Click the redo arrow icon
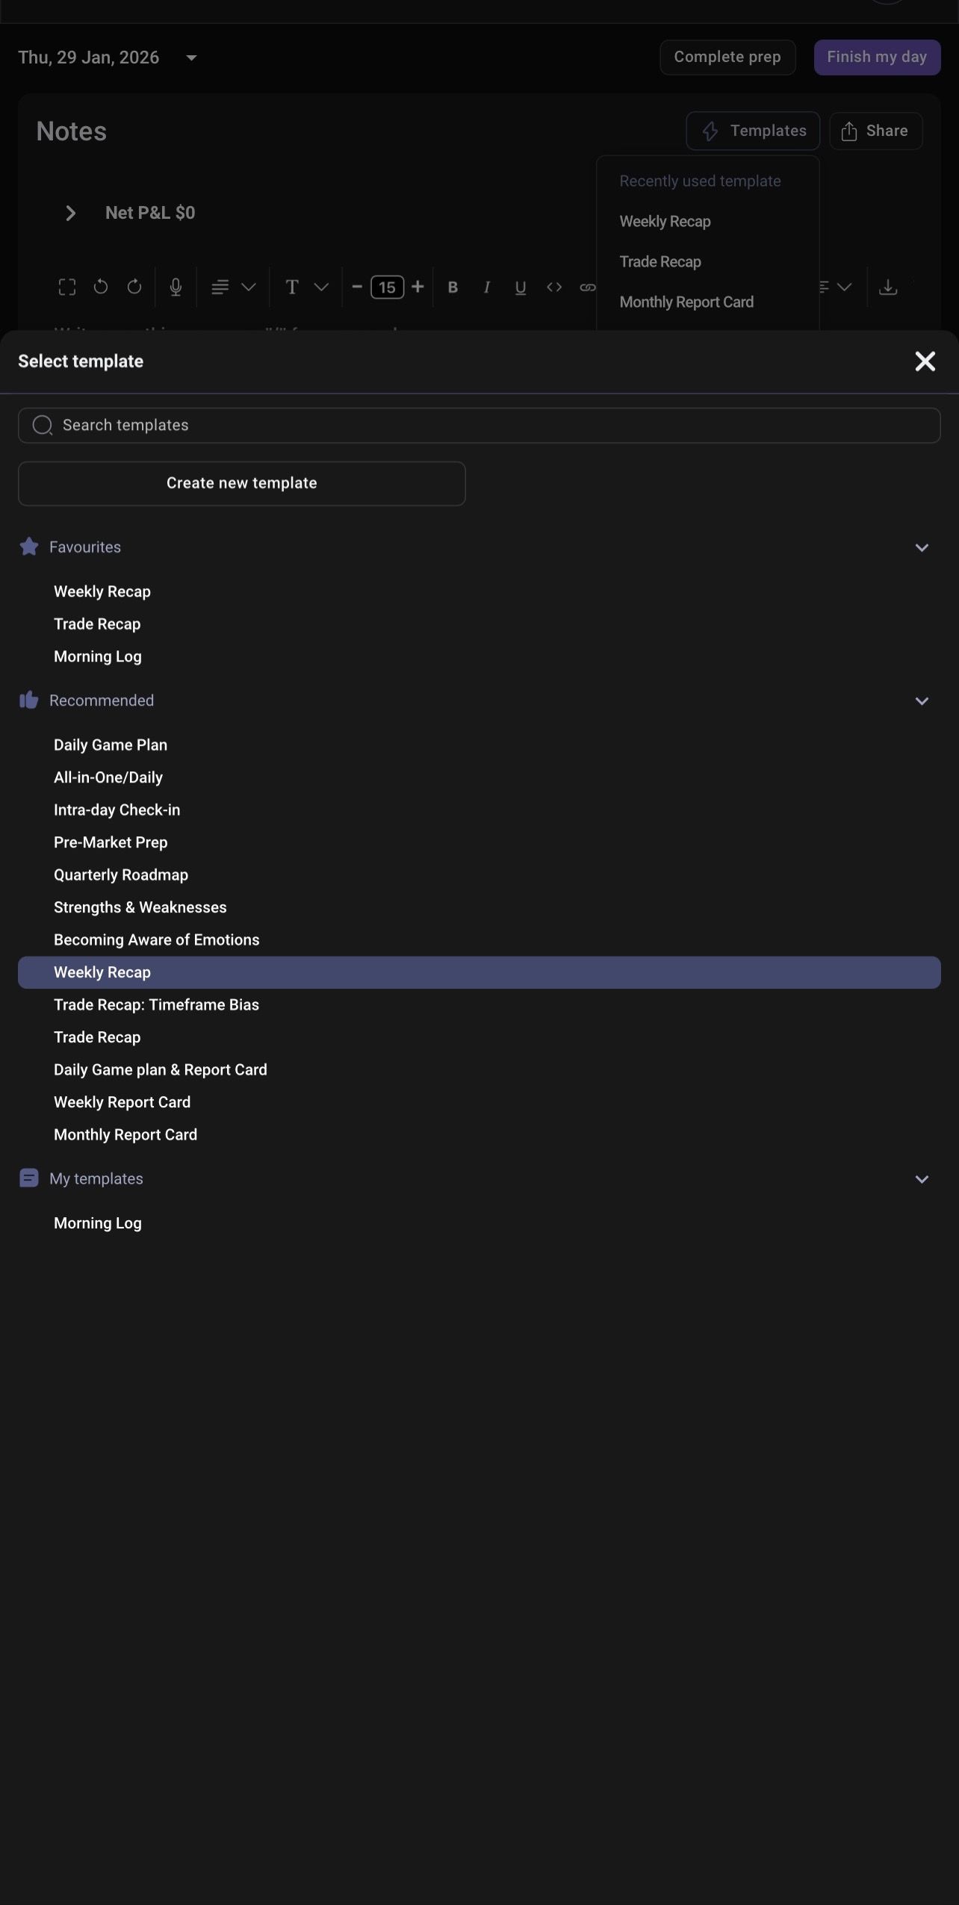The height and width of the screenshot is (1905, 959). (134, 287)
